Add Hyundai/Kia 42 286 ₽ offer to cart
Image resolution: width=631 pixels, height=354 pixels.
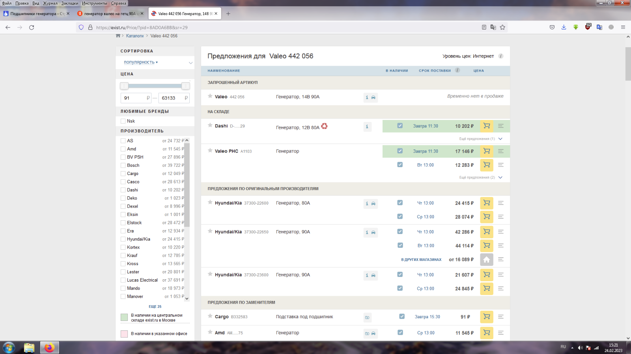pos(487,232)
